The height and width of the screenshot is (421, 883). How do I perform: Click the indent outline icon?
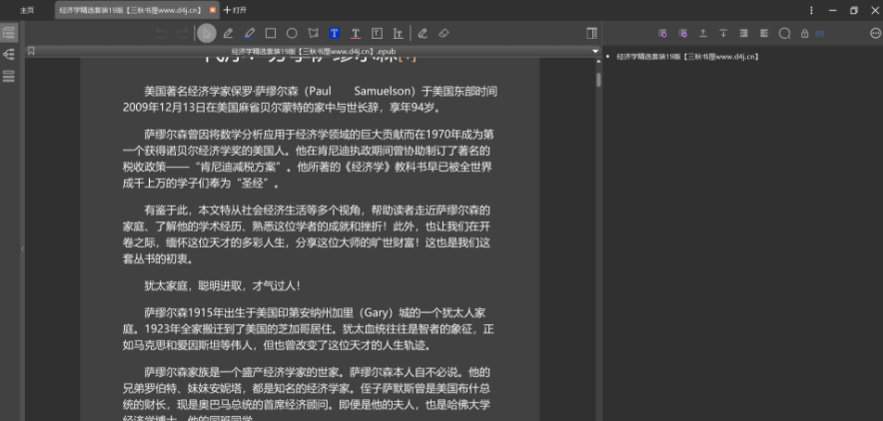(x=744, y=34)
